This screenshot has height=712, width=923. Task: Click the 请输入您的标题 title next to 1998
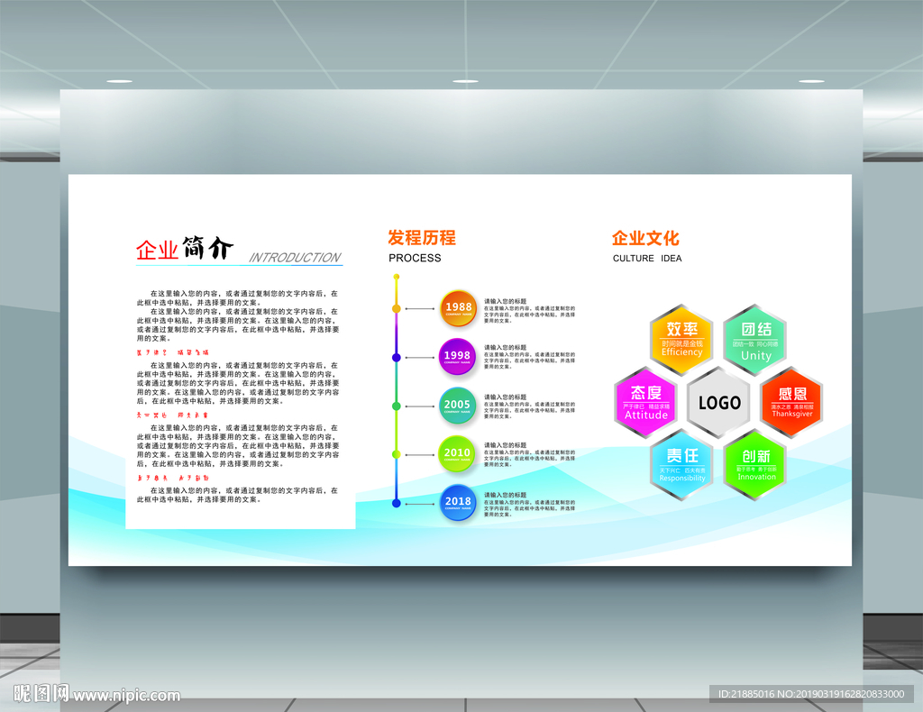pos(505,348)
